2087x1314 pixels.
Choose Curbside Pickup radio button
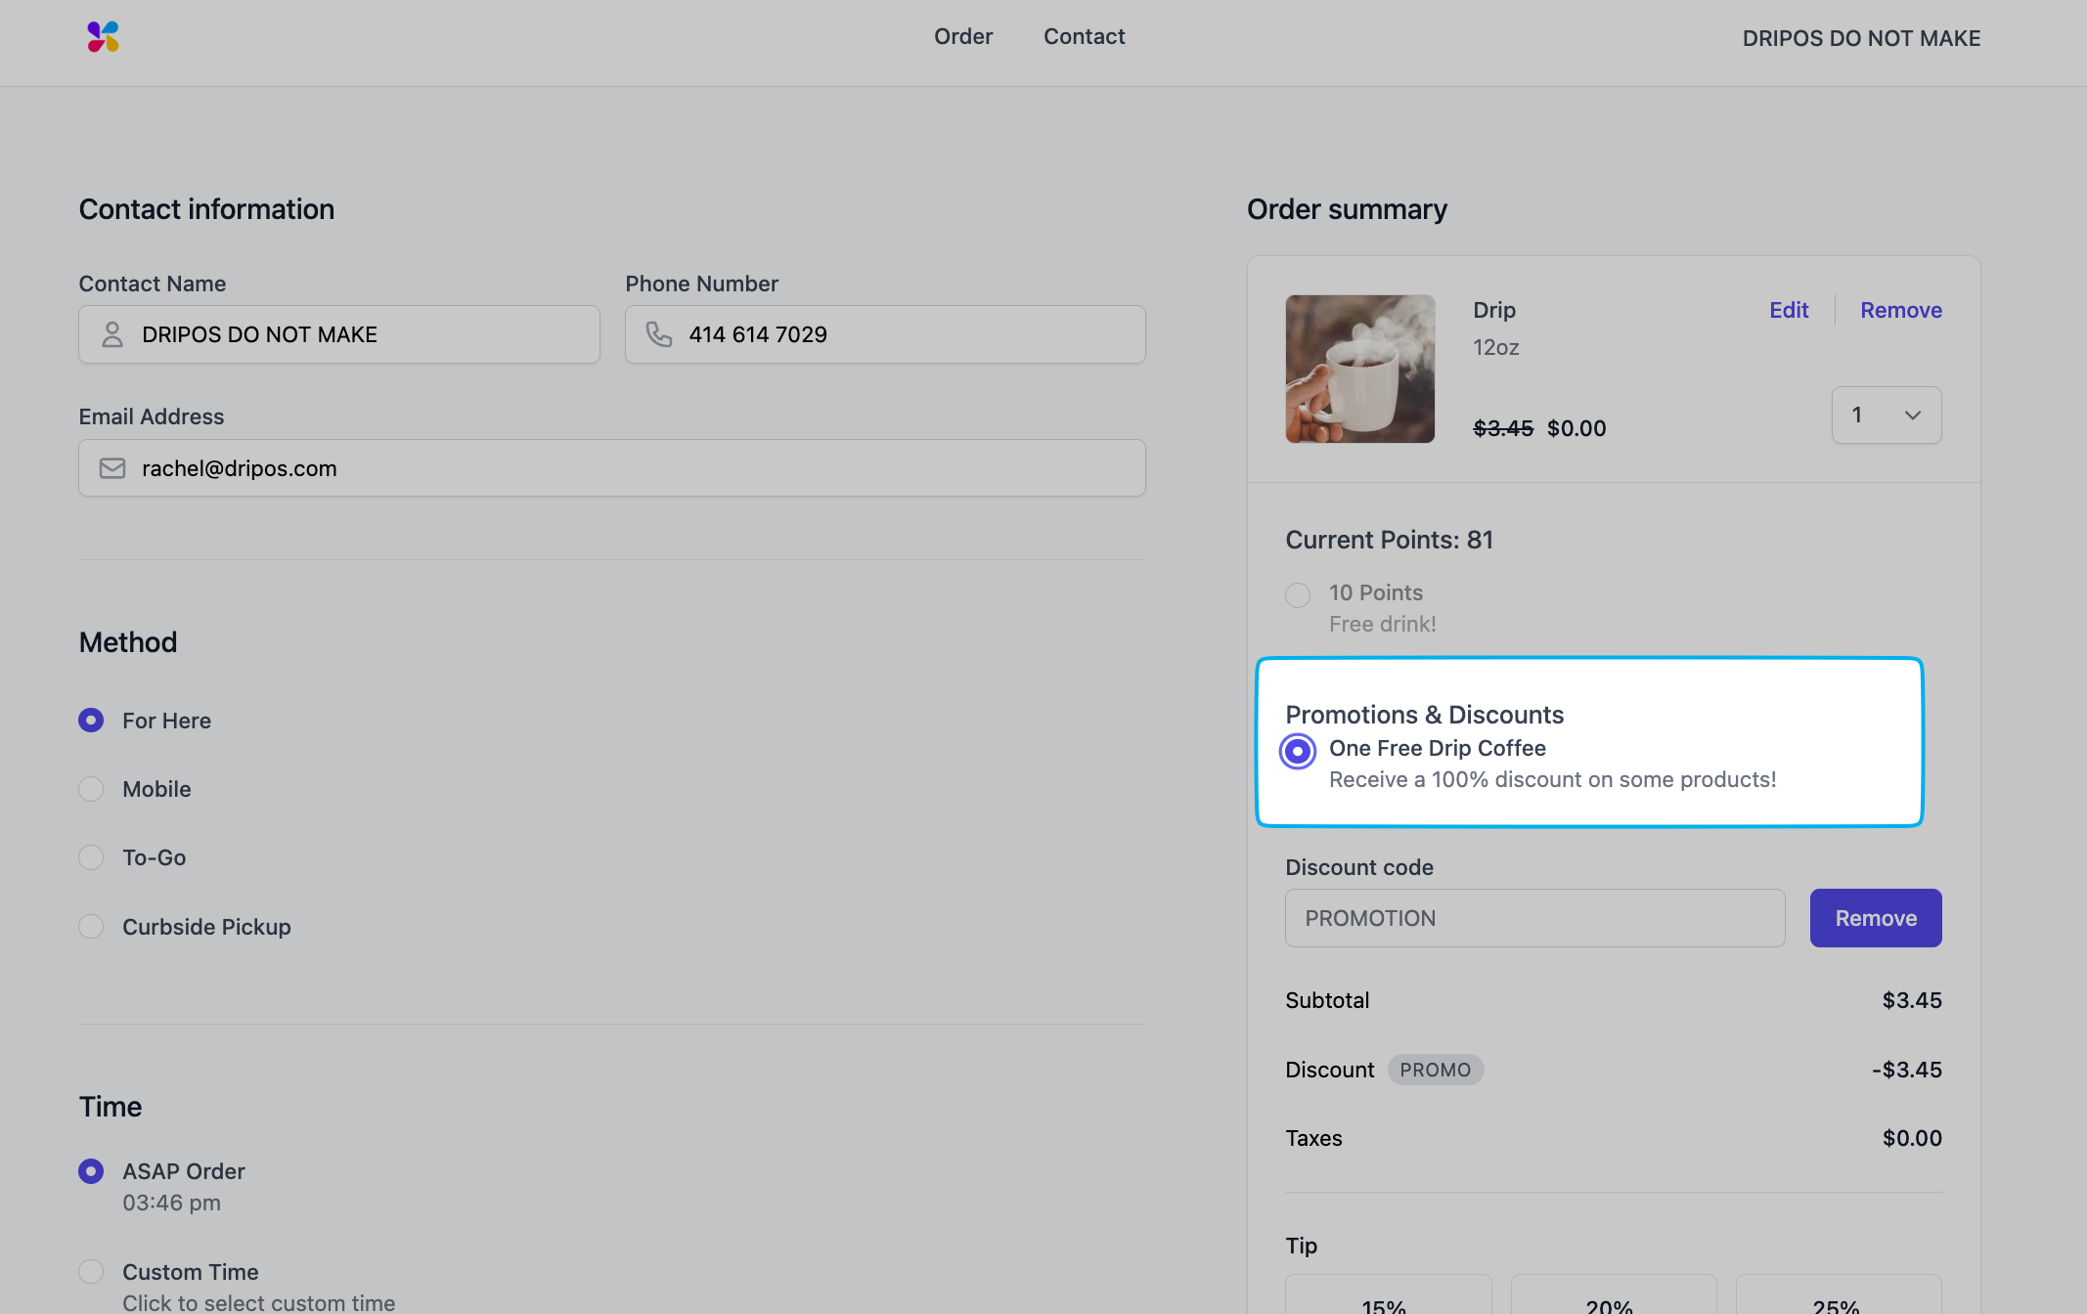[91, 926]
